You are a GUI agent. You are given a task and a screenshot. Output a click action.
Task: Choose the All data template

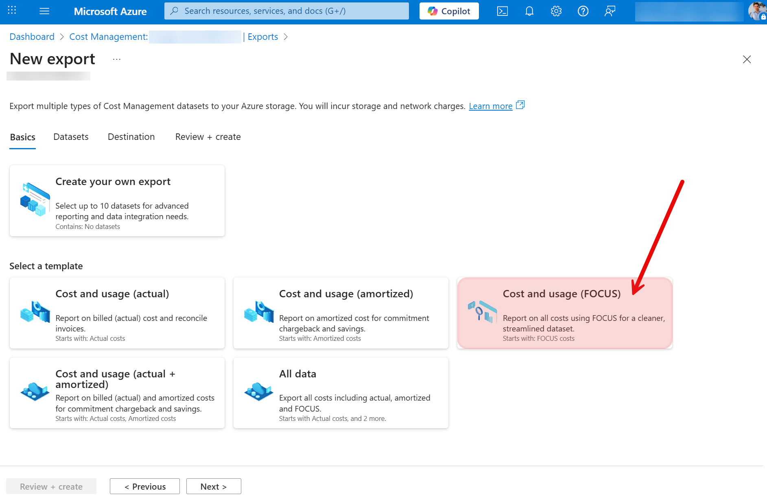point(341,392)
